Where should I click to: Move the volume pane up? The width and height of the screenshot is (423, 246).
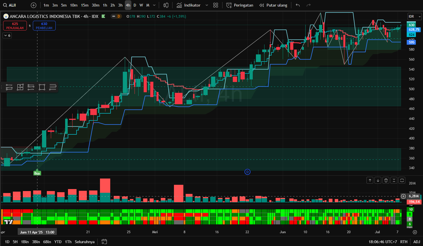[370, 180]
